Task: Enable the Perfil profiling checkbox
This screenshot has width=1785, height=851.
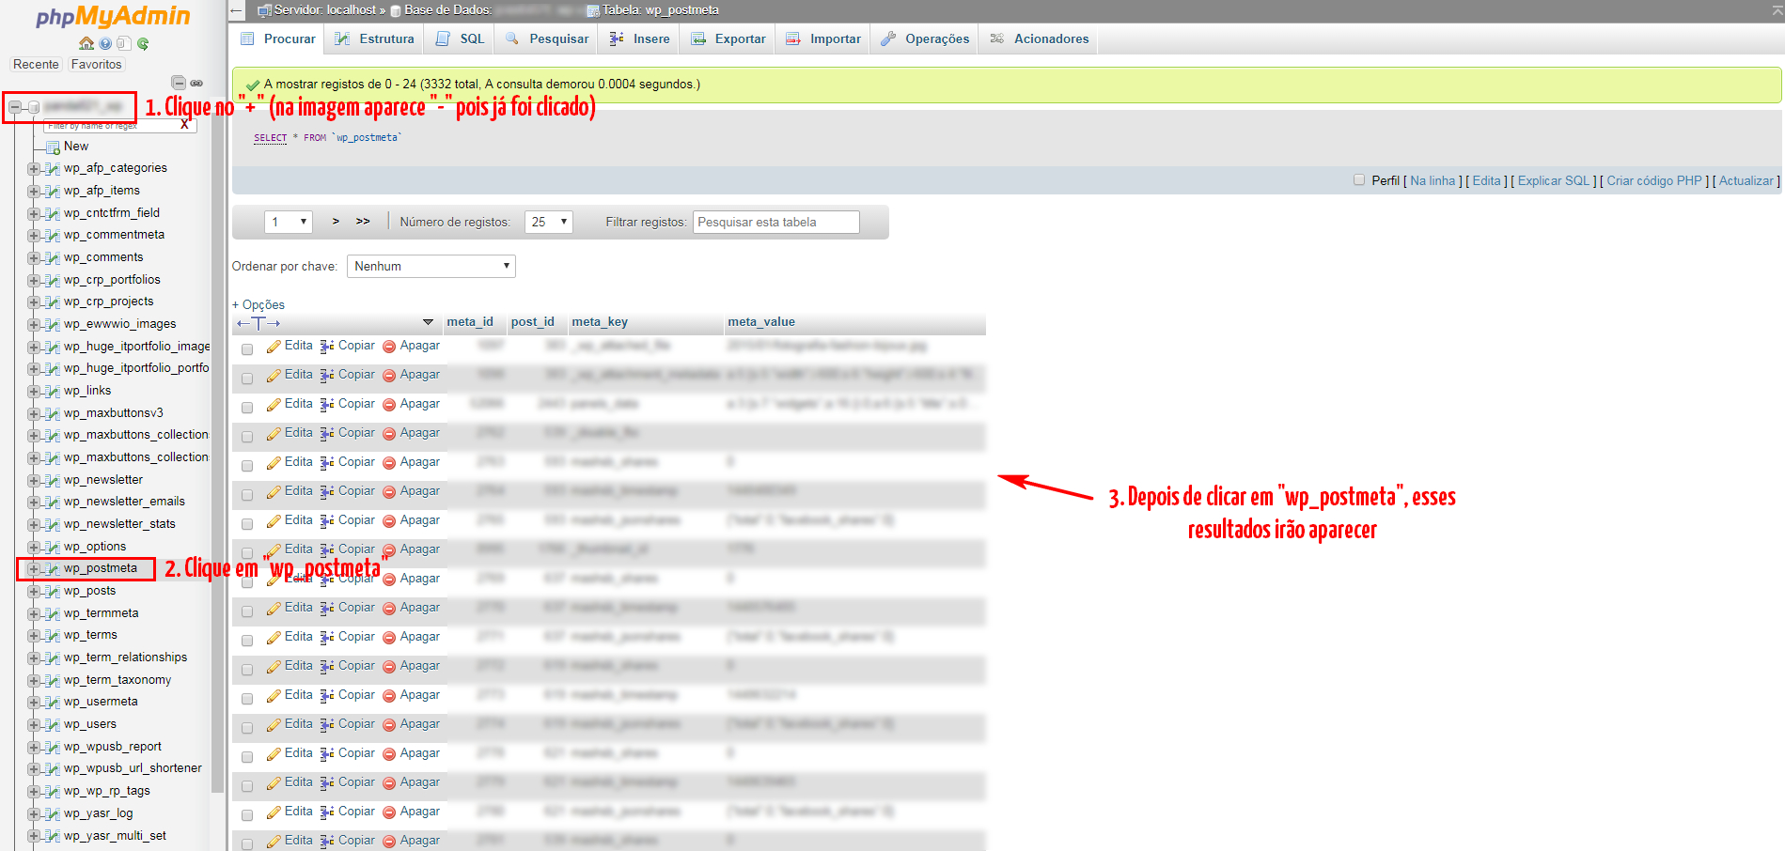Action: [x=1358, y=180]
